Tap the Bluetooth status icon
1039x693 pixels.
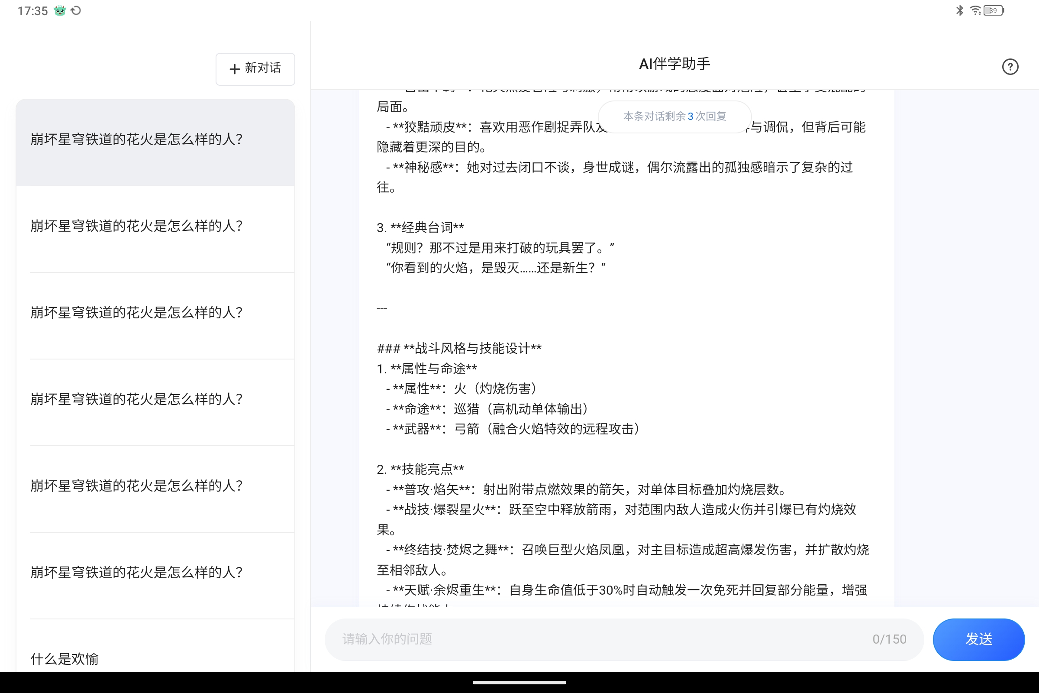click(x=959, y=10)
